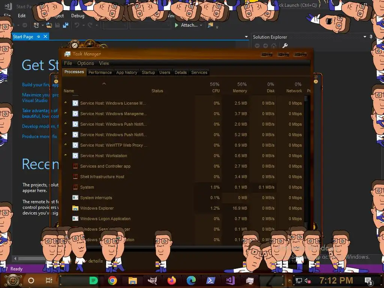
Task: Open the New Project icon dropdown arrow
Action: click(43, 25)
